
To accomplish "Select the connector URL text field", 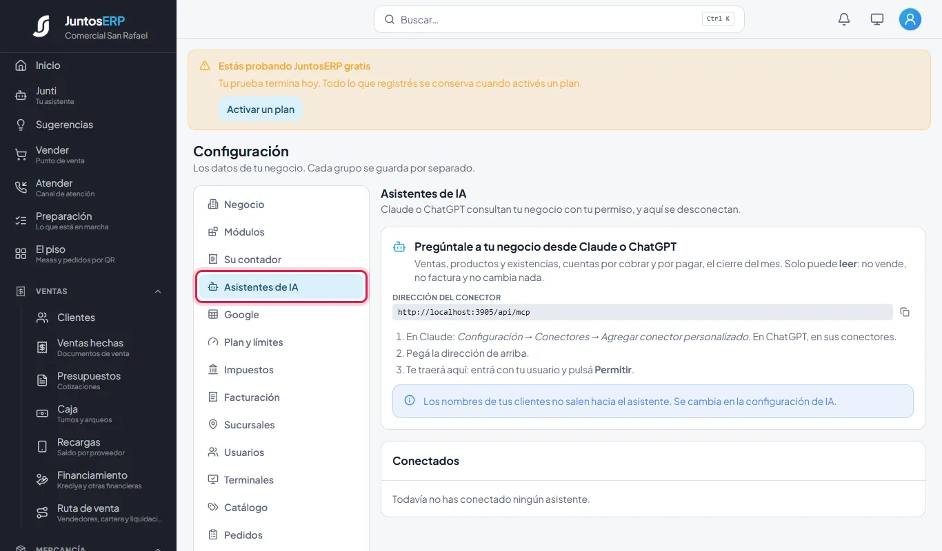I will click(643, 312).
